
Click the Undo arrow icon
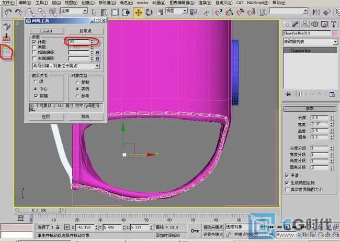pos(8,12)
